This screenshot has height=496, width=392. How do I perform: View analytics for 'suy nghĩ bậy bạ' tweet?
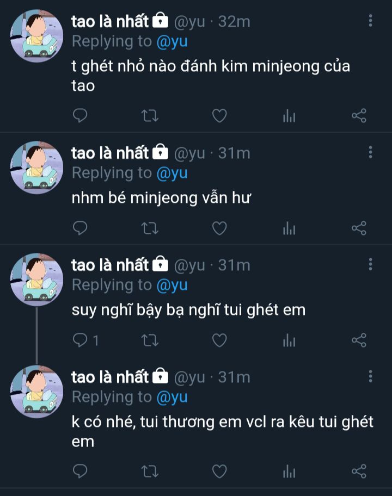coord(289,340)
